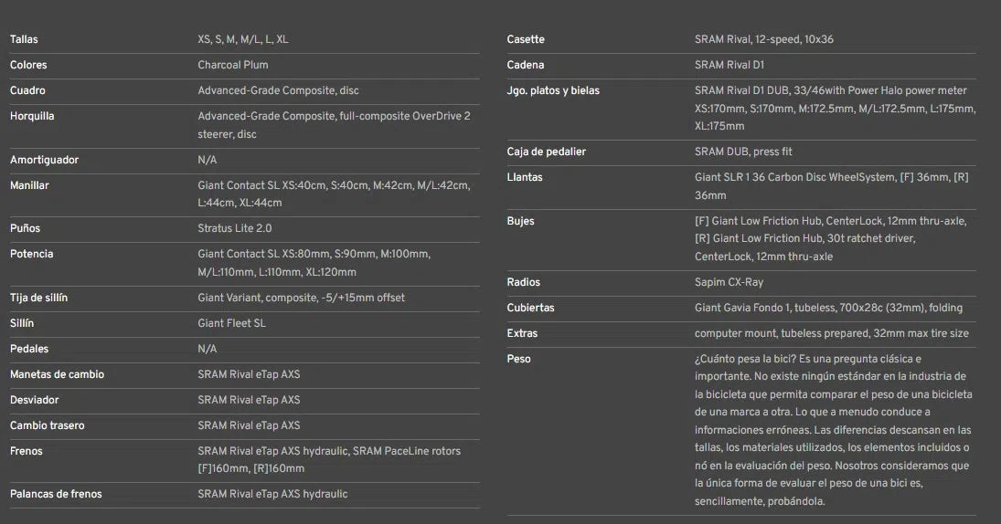The image size is (1001, 524).
Task: Select the 'SRAM Rival D1' chain value
Action: coord(729,66)
